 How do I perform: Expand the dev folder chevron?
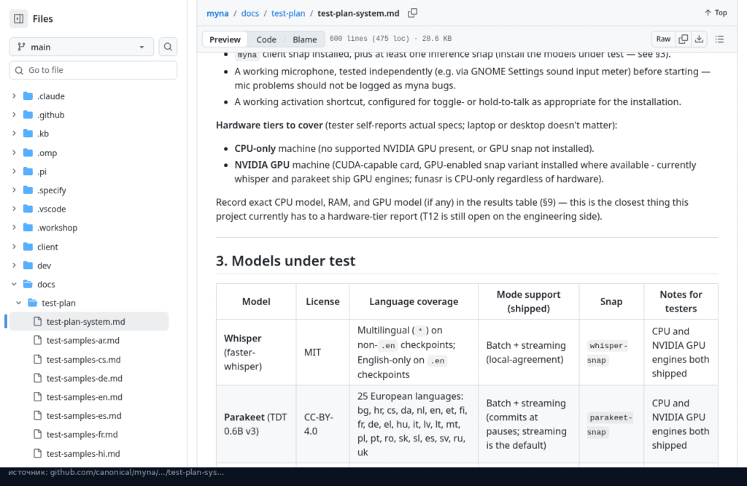[x=15, y=266]
